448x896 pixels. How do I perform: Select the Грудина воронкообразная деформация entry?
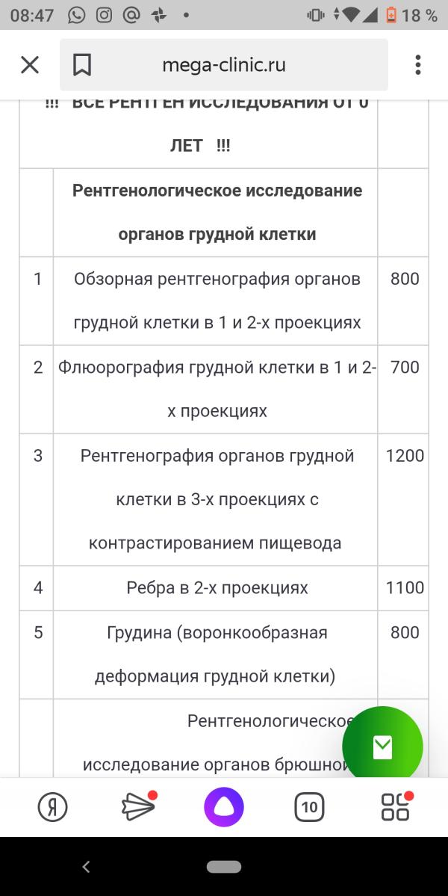click(x=217, y=655)
